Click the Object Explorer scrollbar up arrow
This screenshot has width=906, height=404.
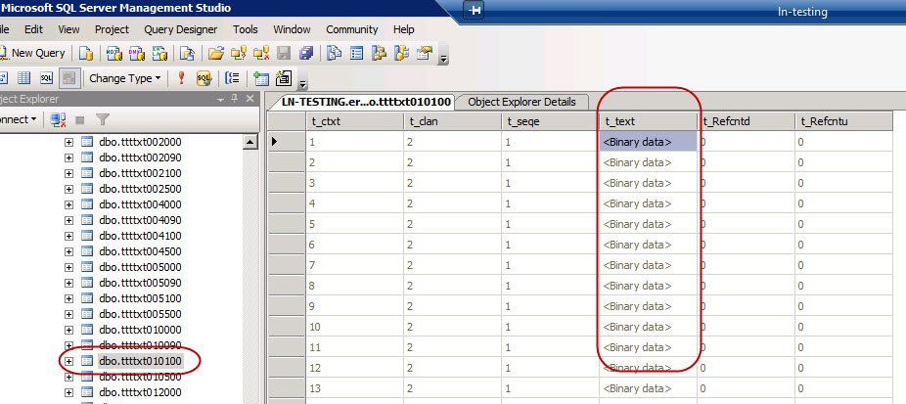tap(249, 142)
